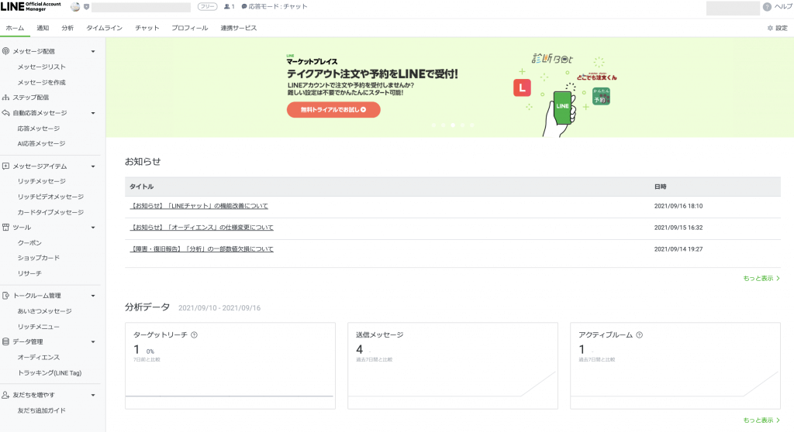Image resolution: width=794 pixels, height=432 pixels.
Task: Click もっと表示 under 分析データ cards
Action: click(761, 420)
